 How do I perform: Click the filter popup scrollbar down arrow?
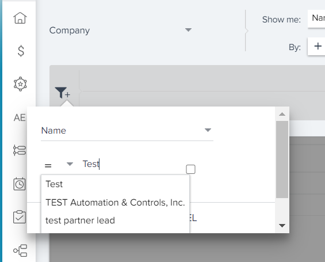click(x=282, y=226)
